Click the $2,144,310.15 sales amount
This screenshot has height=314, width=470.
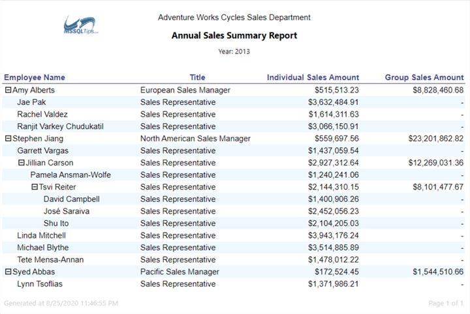(334, 187)
